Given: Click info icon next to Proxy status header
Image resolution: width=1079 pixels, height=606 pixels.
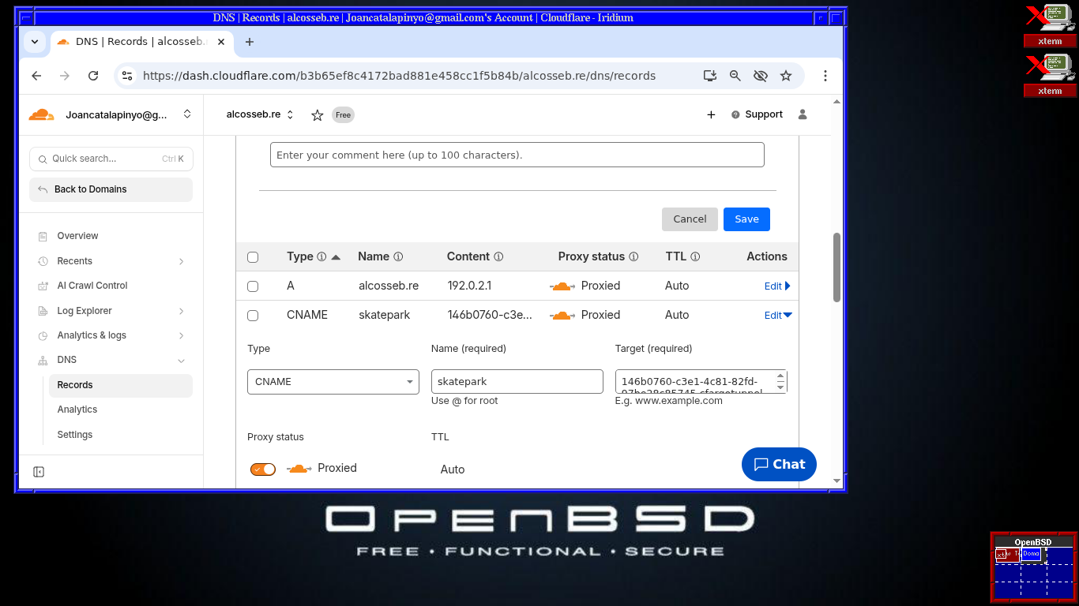Looking at the screenshot, I should (633, 257).
